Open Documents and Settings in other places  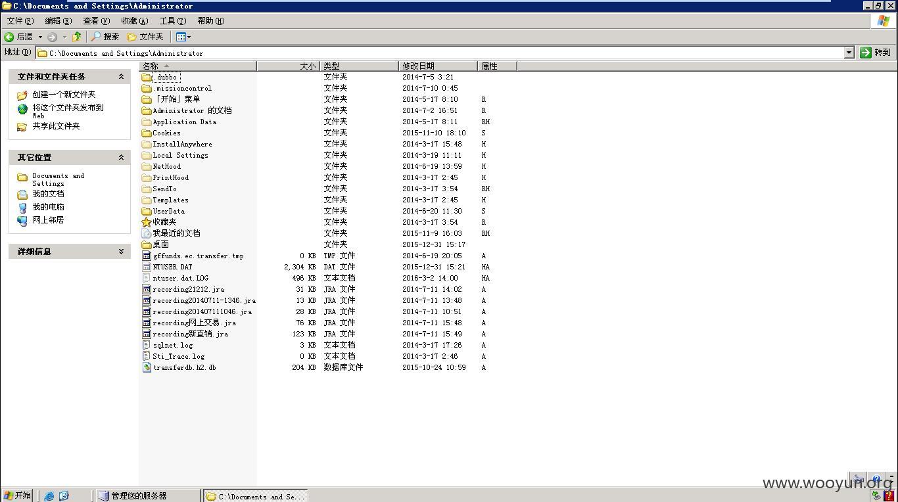[58, 179]
